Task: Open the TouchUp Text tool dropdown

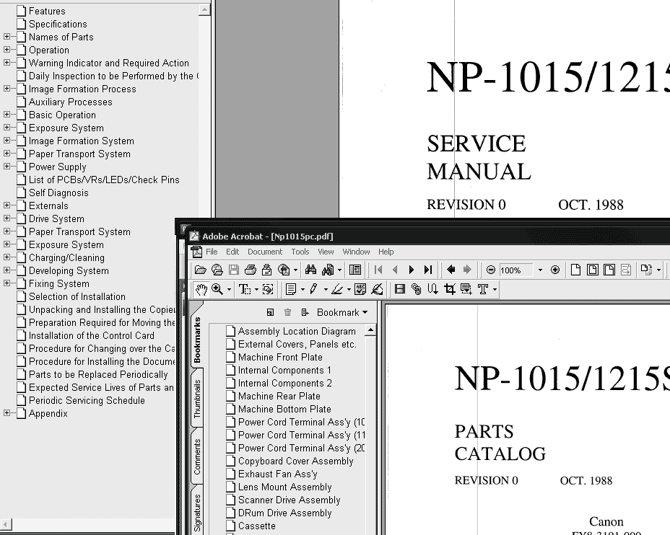Action: click(495, 290)
